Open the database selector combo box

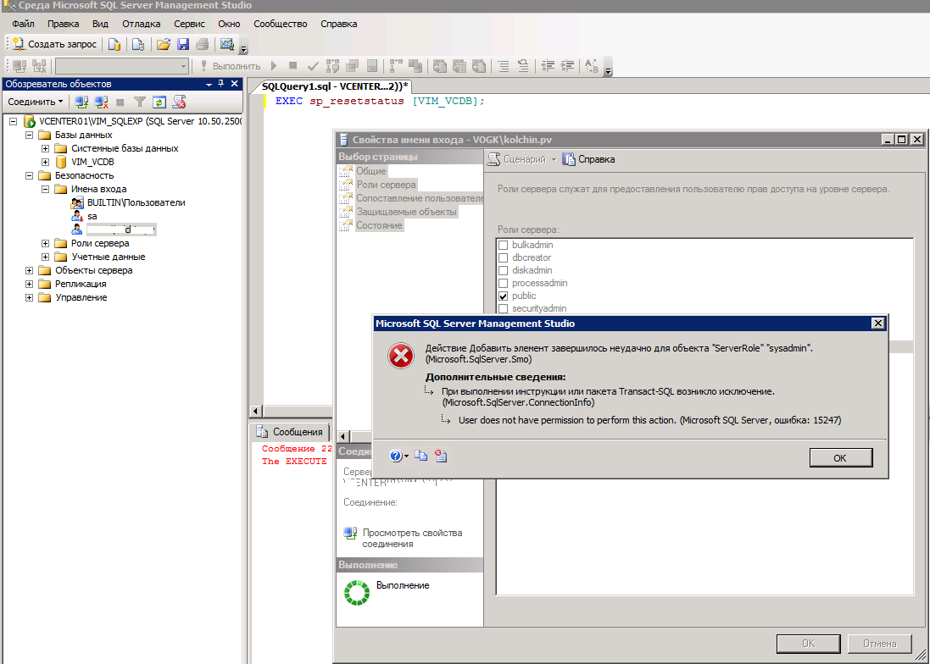[x=122, y=66]
